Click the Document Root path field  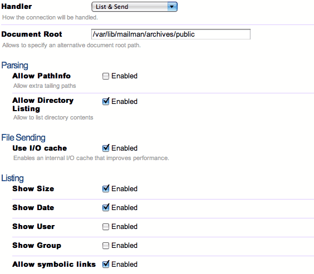[171, 34]
